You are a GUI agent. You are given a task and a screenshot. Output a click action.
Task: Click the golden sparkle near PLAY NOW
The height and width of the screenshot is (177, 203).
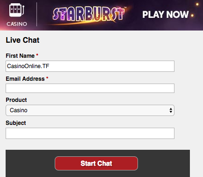(192, 15)
